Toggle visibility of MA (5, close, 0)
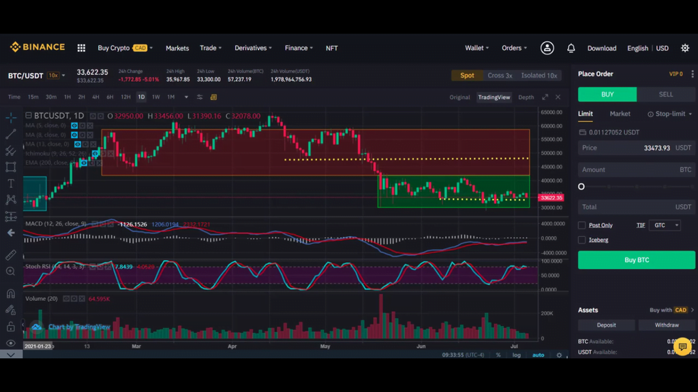This screenshot has height=392, width=698. 74,125
